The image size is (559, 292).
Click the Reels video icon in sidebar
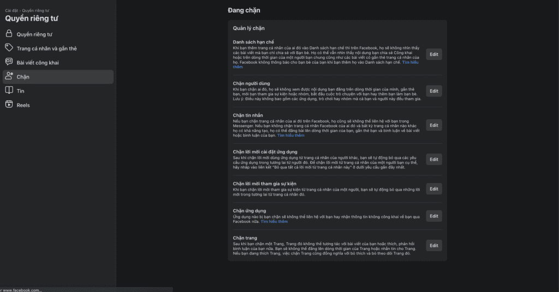click(x=9, y=105)
